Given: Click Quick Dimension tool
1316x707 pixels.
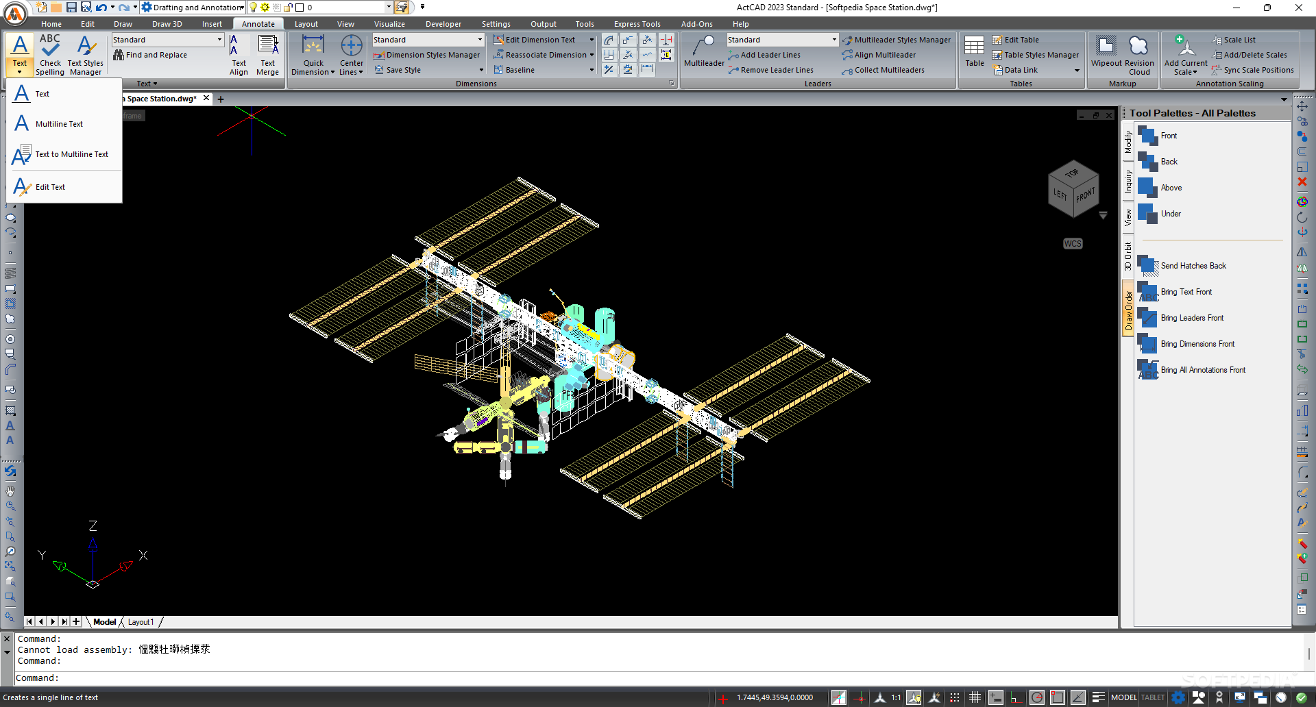Looking at the screenshot, I should coord(313,55).
